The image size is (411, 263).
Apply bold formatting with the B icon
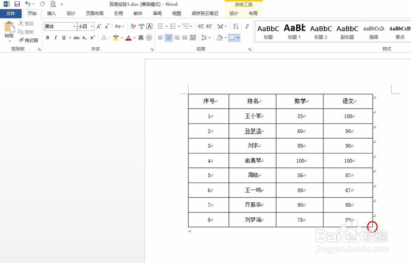[48, 37]
